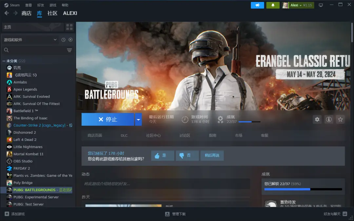Select Counter-Strike 2 [csgo_legacy] in library
This screenshot has width=354, height=221.
40,125
